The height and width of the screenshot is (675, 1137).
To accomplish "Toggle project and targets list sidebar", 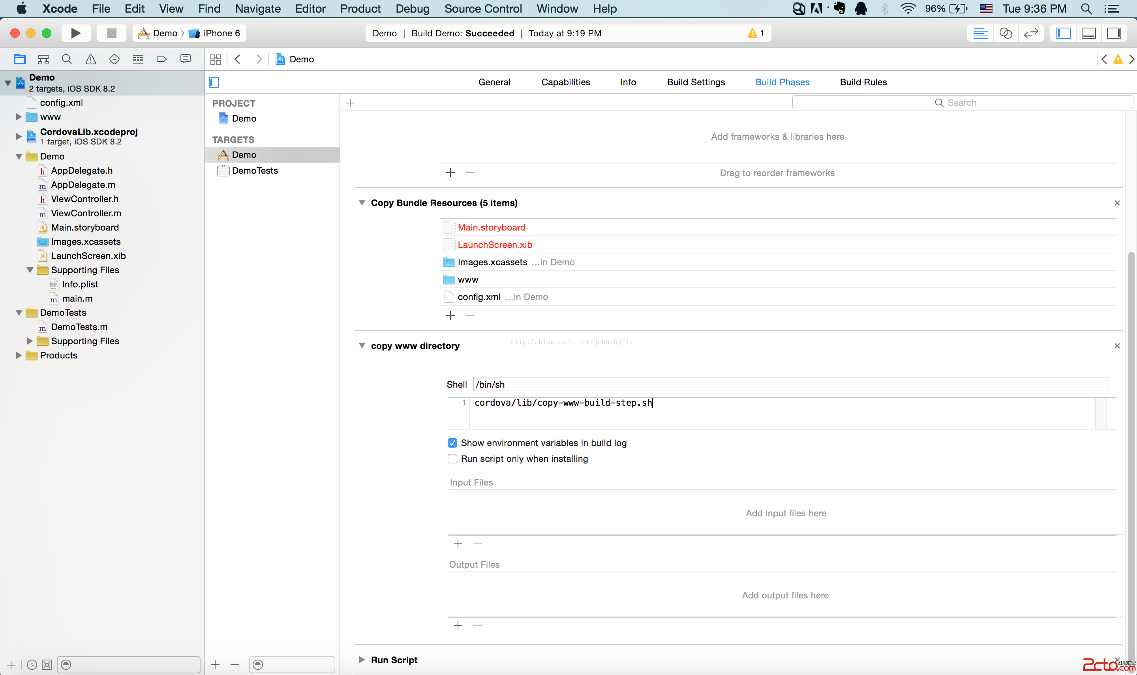I will [x=214, y=82].
